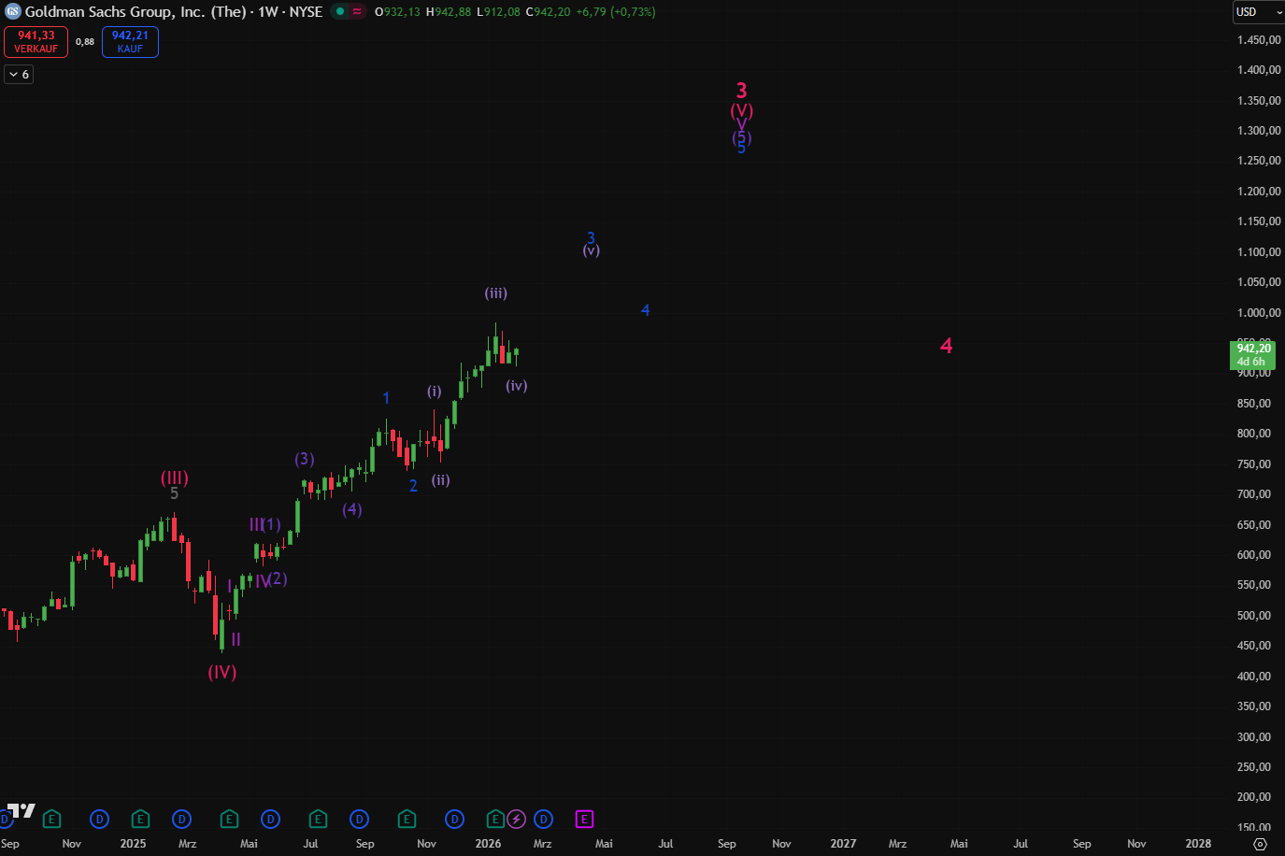Click the Goldman Sachs GS logo icon
This screenshot has height=856, width=1285.
[x=13, y=12]
